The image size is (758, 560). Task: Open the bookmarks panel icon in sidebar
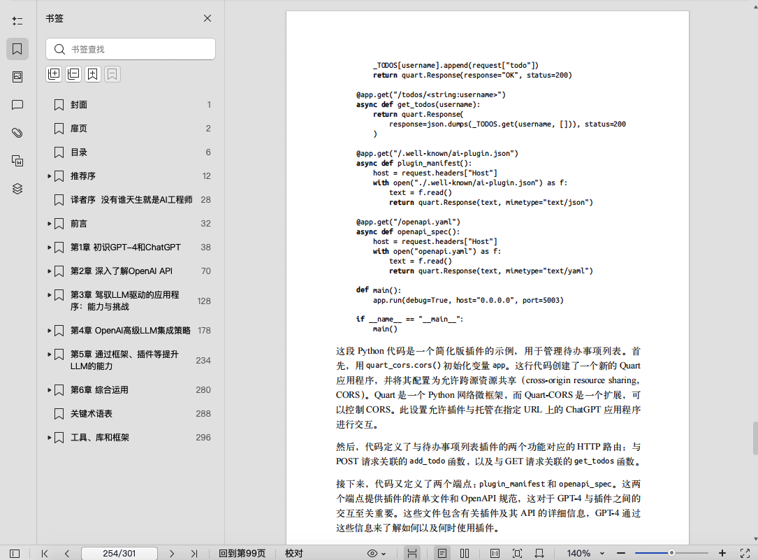pos(17,49)
